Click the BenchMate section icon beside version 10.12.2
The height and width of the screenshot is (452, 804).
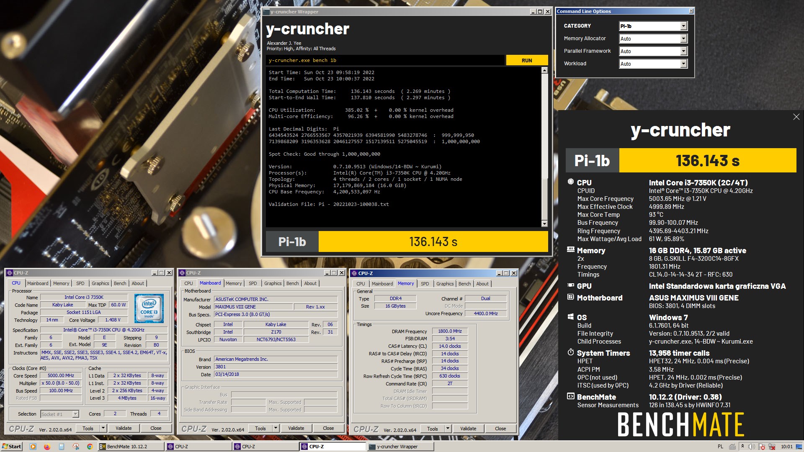coord(570,396)
